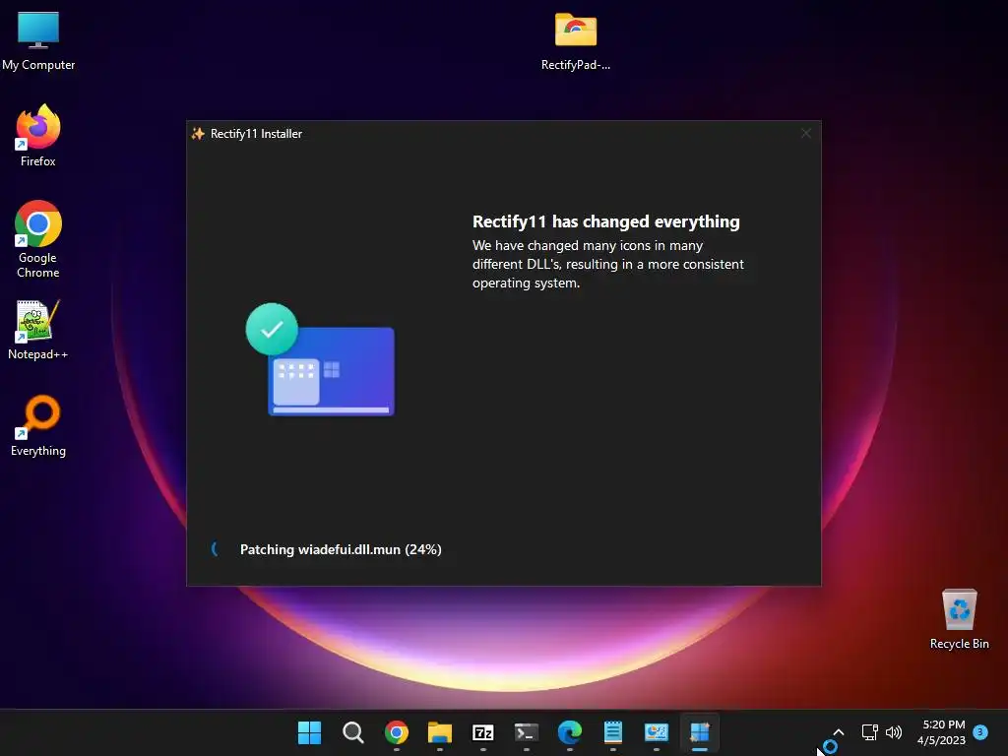Launch Firefox from desktop shortcut

[x=38, y=136]
